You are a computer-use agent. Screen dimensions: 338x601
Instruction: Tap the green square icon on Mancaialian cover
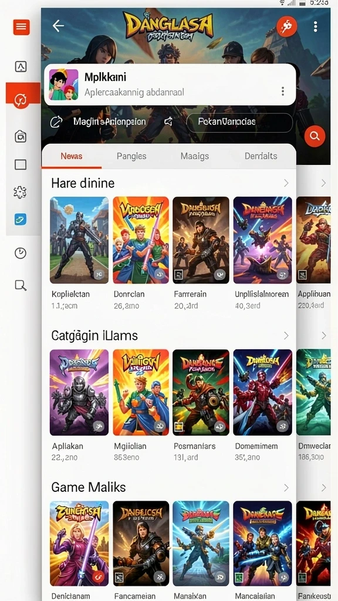[x=239, y=578]
